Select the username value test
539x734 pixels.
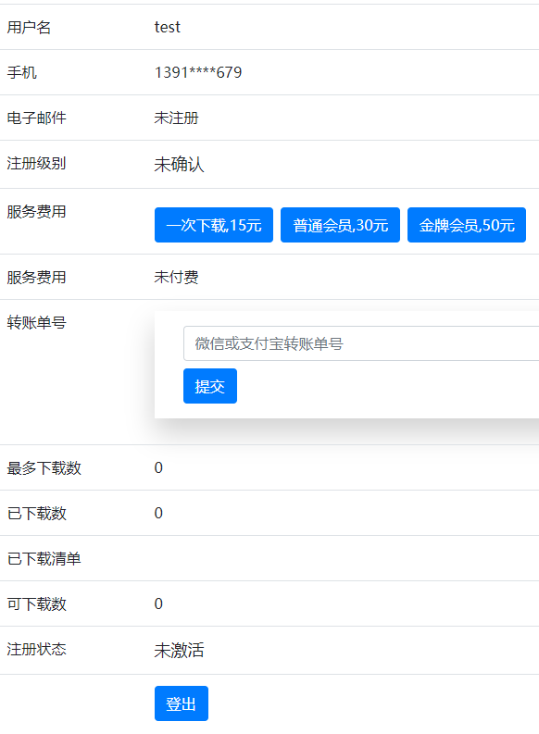(168, 27)
